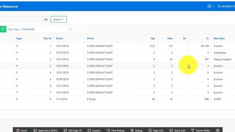Click the '10/30/2019' date cell
The height and width of the screenshot is (132, 235).
62,79
